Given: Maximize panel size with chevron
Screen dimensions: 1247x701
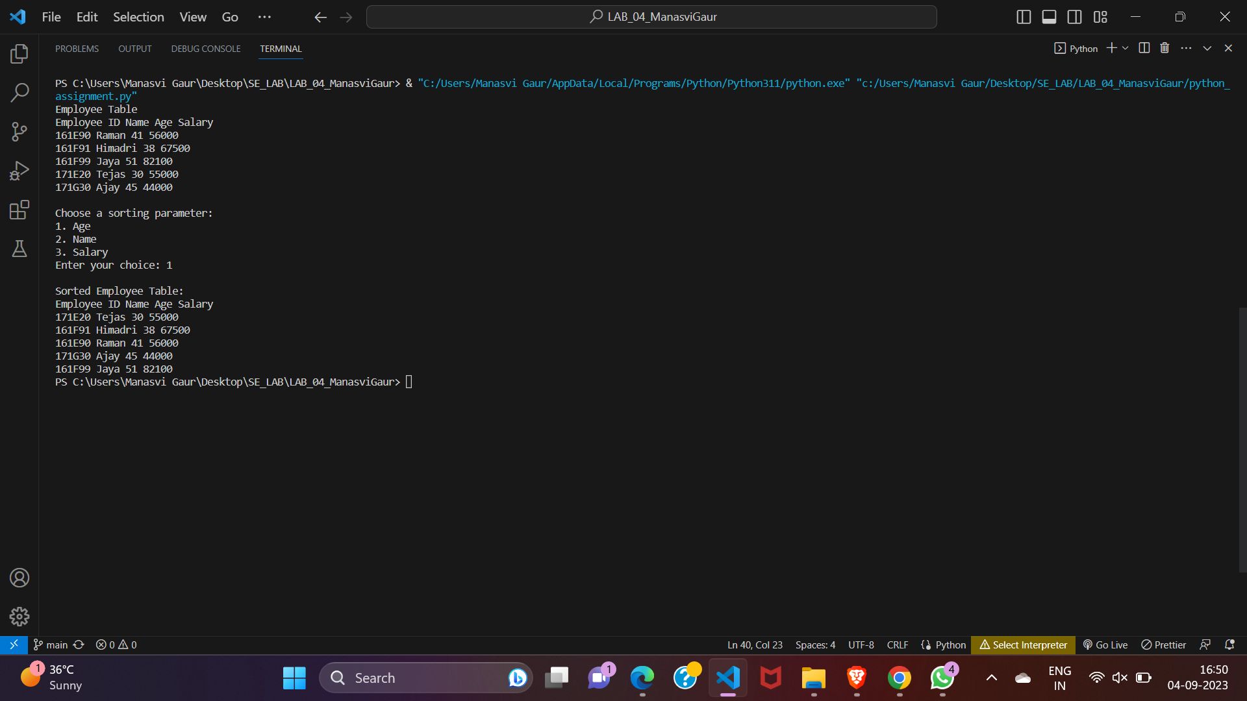Looking at the screenshot, I should tap(1207, 48).
